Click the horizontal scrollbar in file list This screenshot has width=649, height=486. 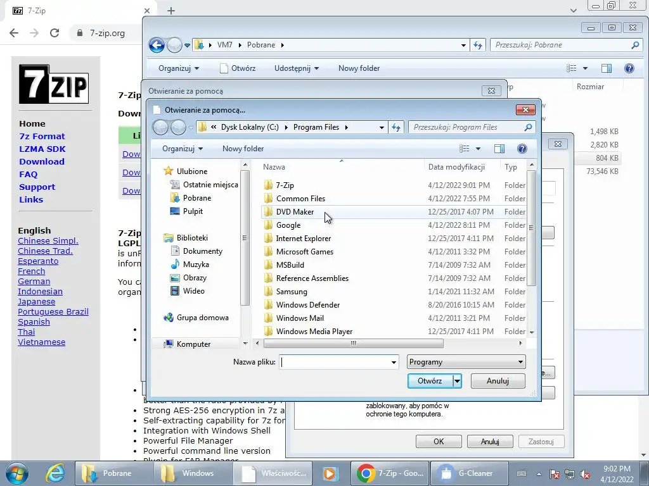[x=353, y=343]
